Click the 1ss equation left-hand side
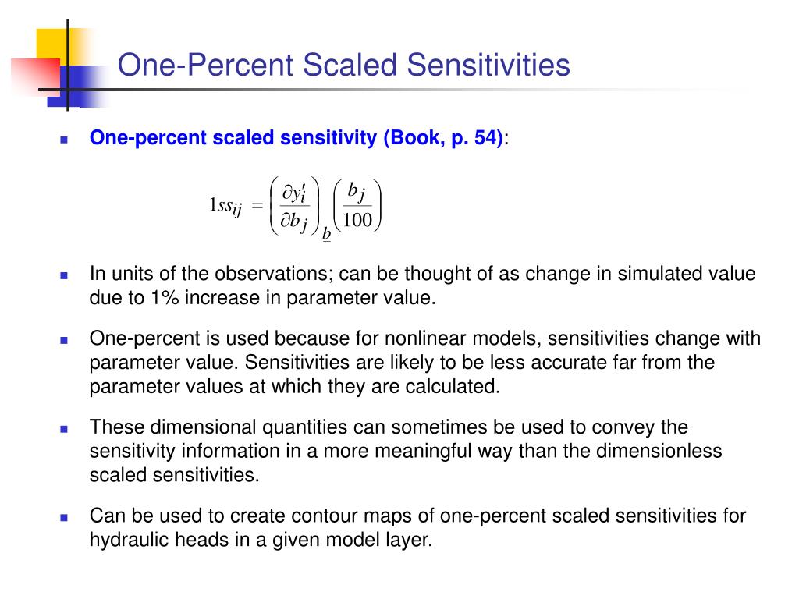The image size is (799, 599). [x=225, y=206]
